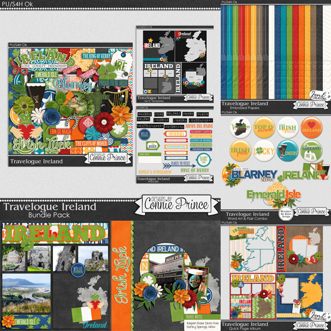
Task: Click the CORK word strip
Action: coord(159,114)
